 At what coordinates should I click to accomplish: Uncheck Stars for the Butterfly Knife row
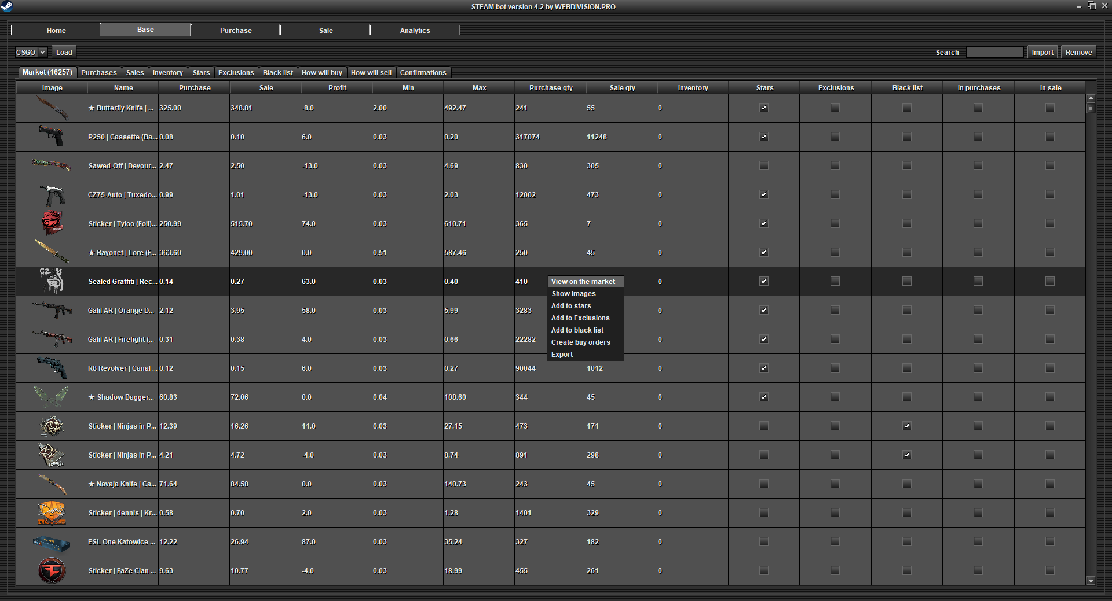click(764, 108)
